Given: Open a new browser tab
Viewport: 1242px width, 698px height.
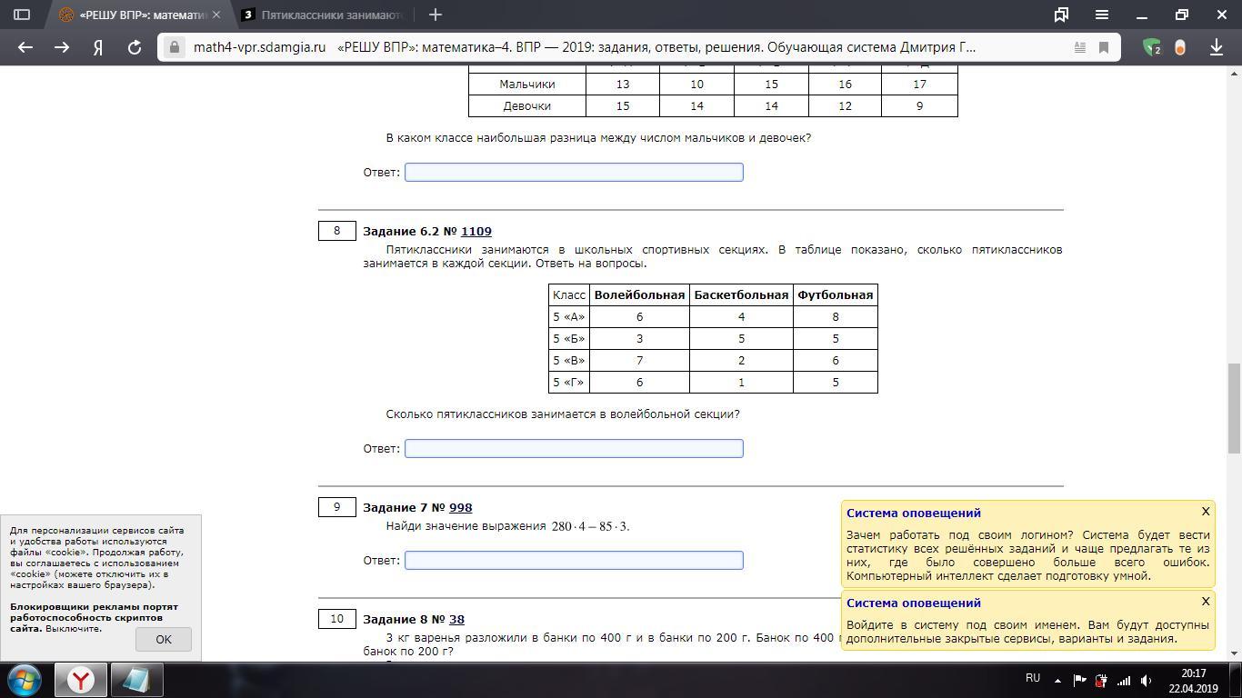Looking at the screenshot, I should (436, 15).
